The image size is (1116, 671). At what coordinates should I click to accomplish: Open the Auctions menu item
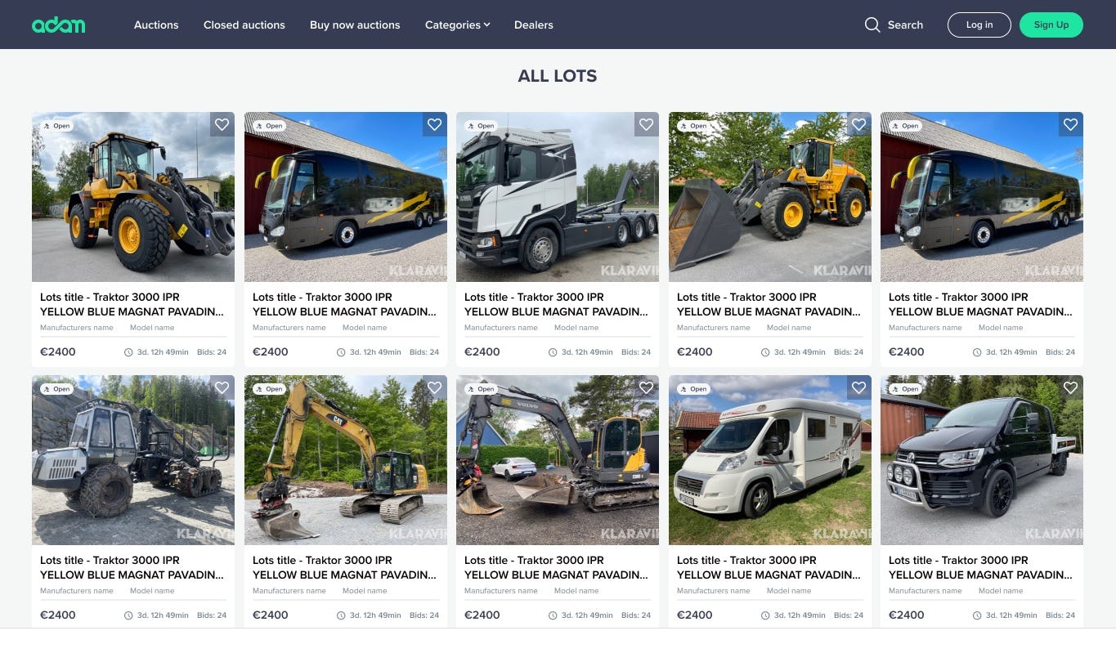pyautogui.click(x=156, y=25)
